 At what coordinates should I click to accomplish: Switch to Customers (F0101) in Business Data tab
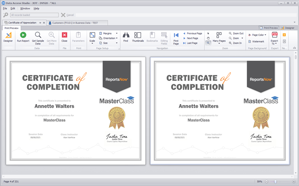pos(75,23)
